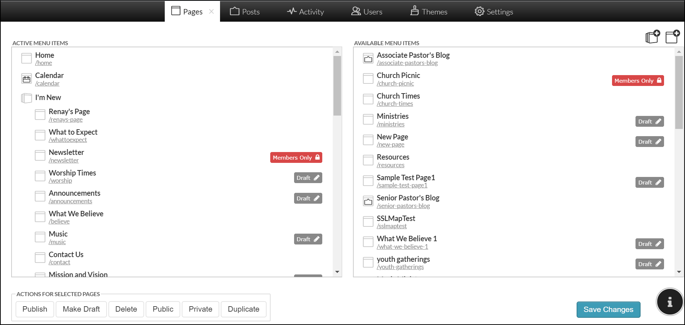This screenshot has width=685, height=325.
Task: Switch to the Posts tab
Action: [x=245, y=12]
